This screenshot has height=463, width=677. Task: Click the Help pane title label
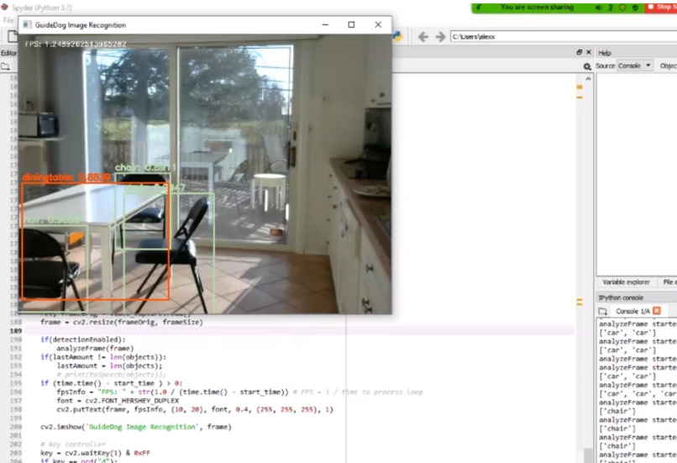point(605,53)
